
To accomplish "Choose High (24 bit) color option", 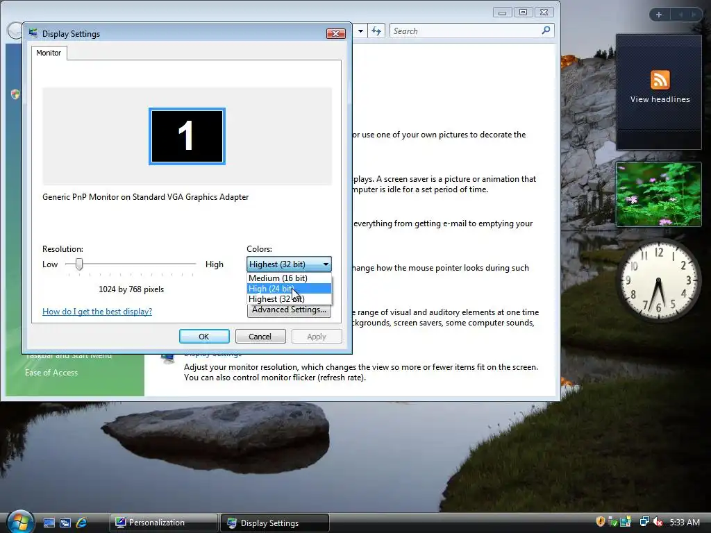I will tap(290, 288).
